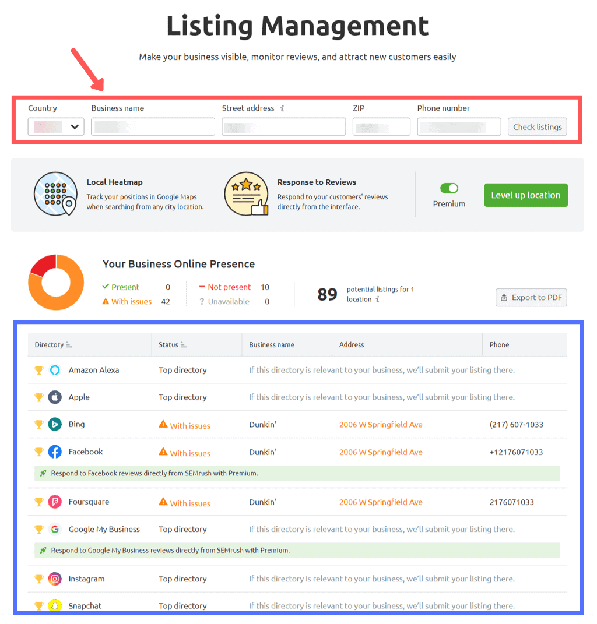Click the trophy icon in Foursquare row
The width and height of the screenshot is (597, 624).
(x=39, y=502)
